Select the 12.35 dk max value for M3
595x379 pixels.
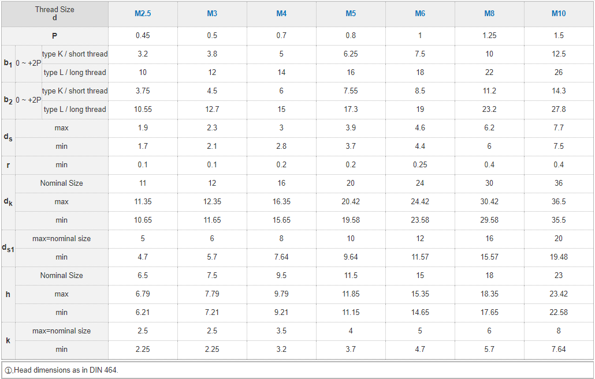pyautogui.click(x=212, y=202)
